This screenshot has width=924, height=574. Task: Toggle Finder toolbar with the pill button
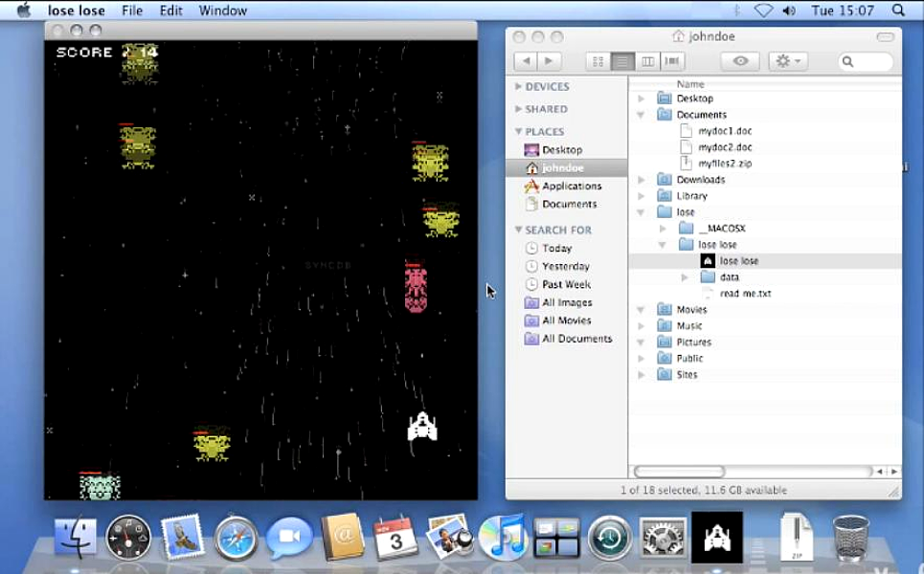click(885, 37)
